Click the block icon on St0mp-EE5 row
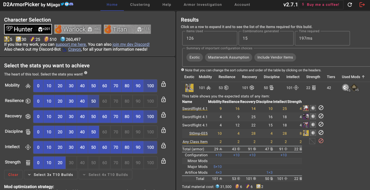Image resolution: width=370 pixels, height=190 pixels. (321, 133)
